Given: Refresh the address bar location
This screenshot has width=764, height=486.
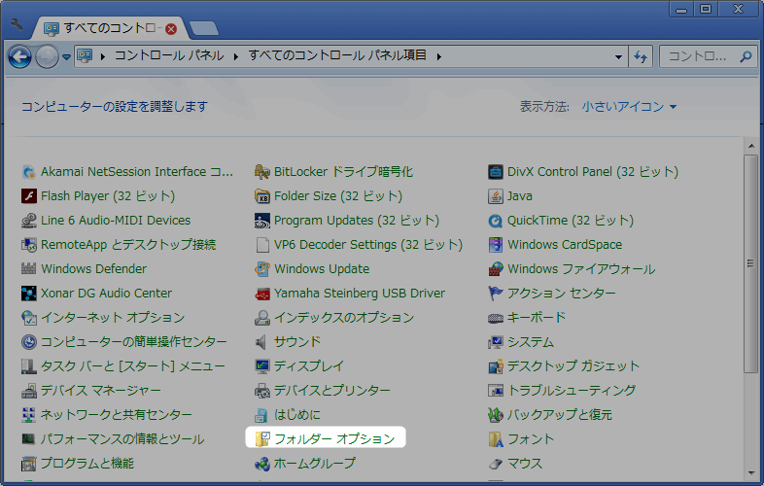Looking at the screenshot, I should tap(641, 57).
